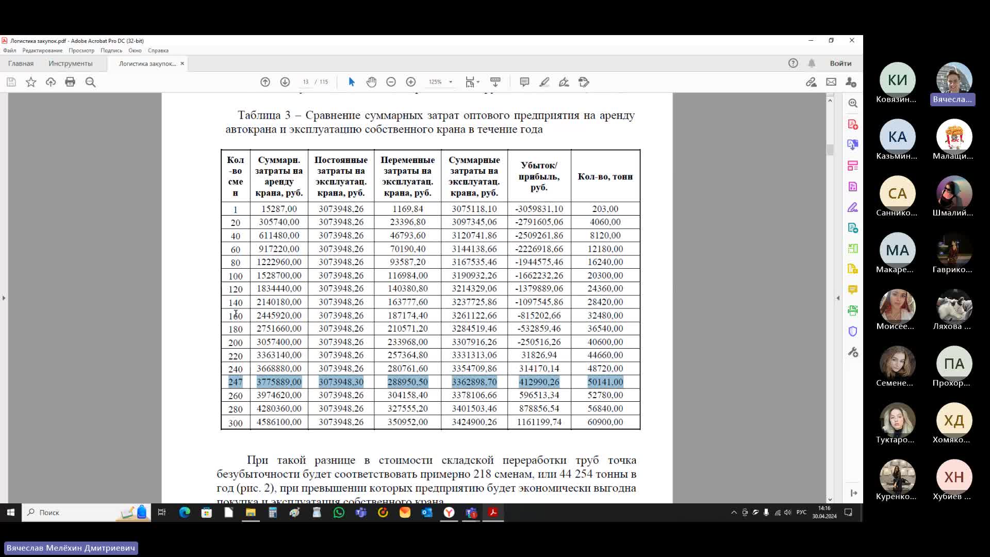
Task: Add a comment note icon
Action: (524, 82)
